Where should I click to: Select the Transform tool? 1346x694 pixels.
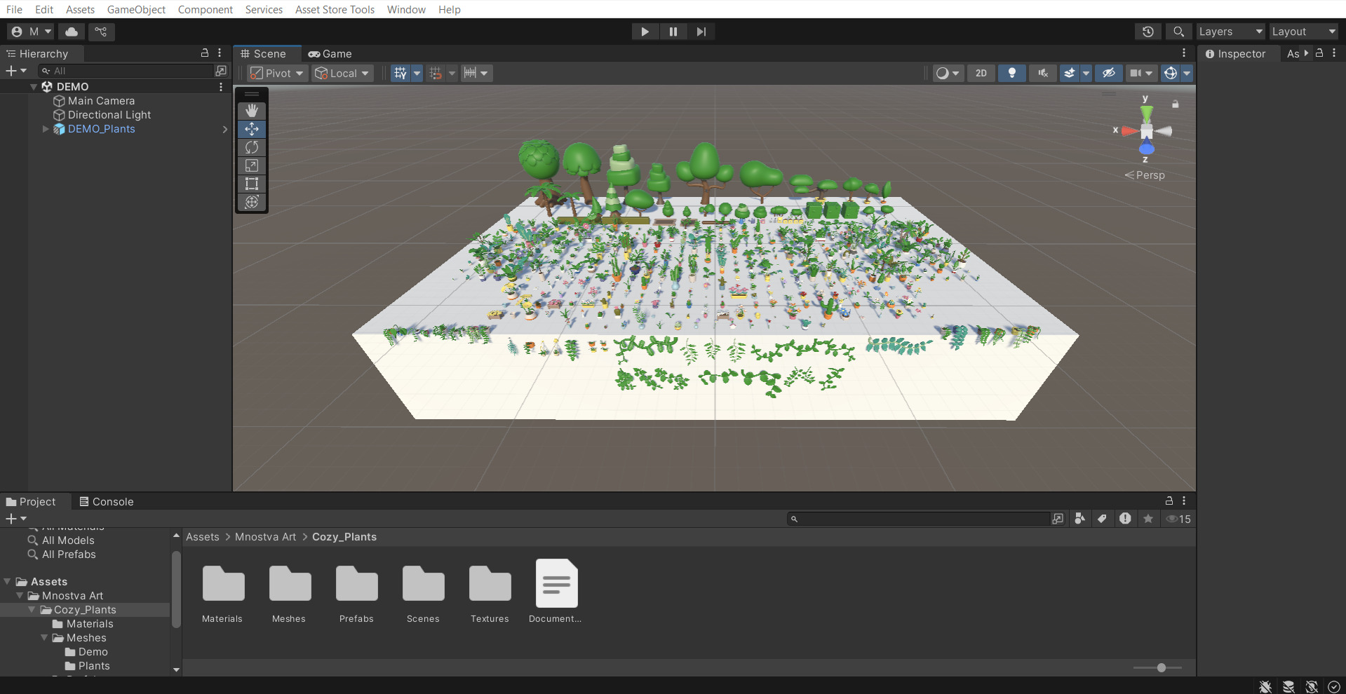coord(252,202)
